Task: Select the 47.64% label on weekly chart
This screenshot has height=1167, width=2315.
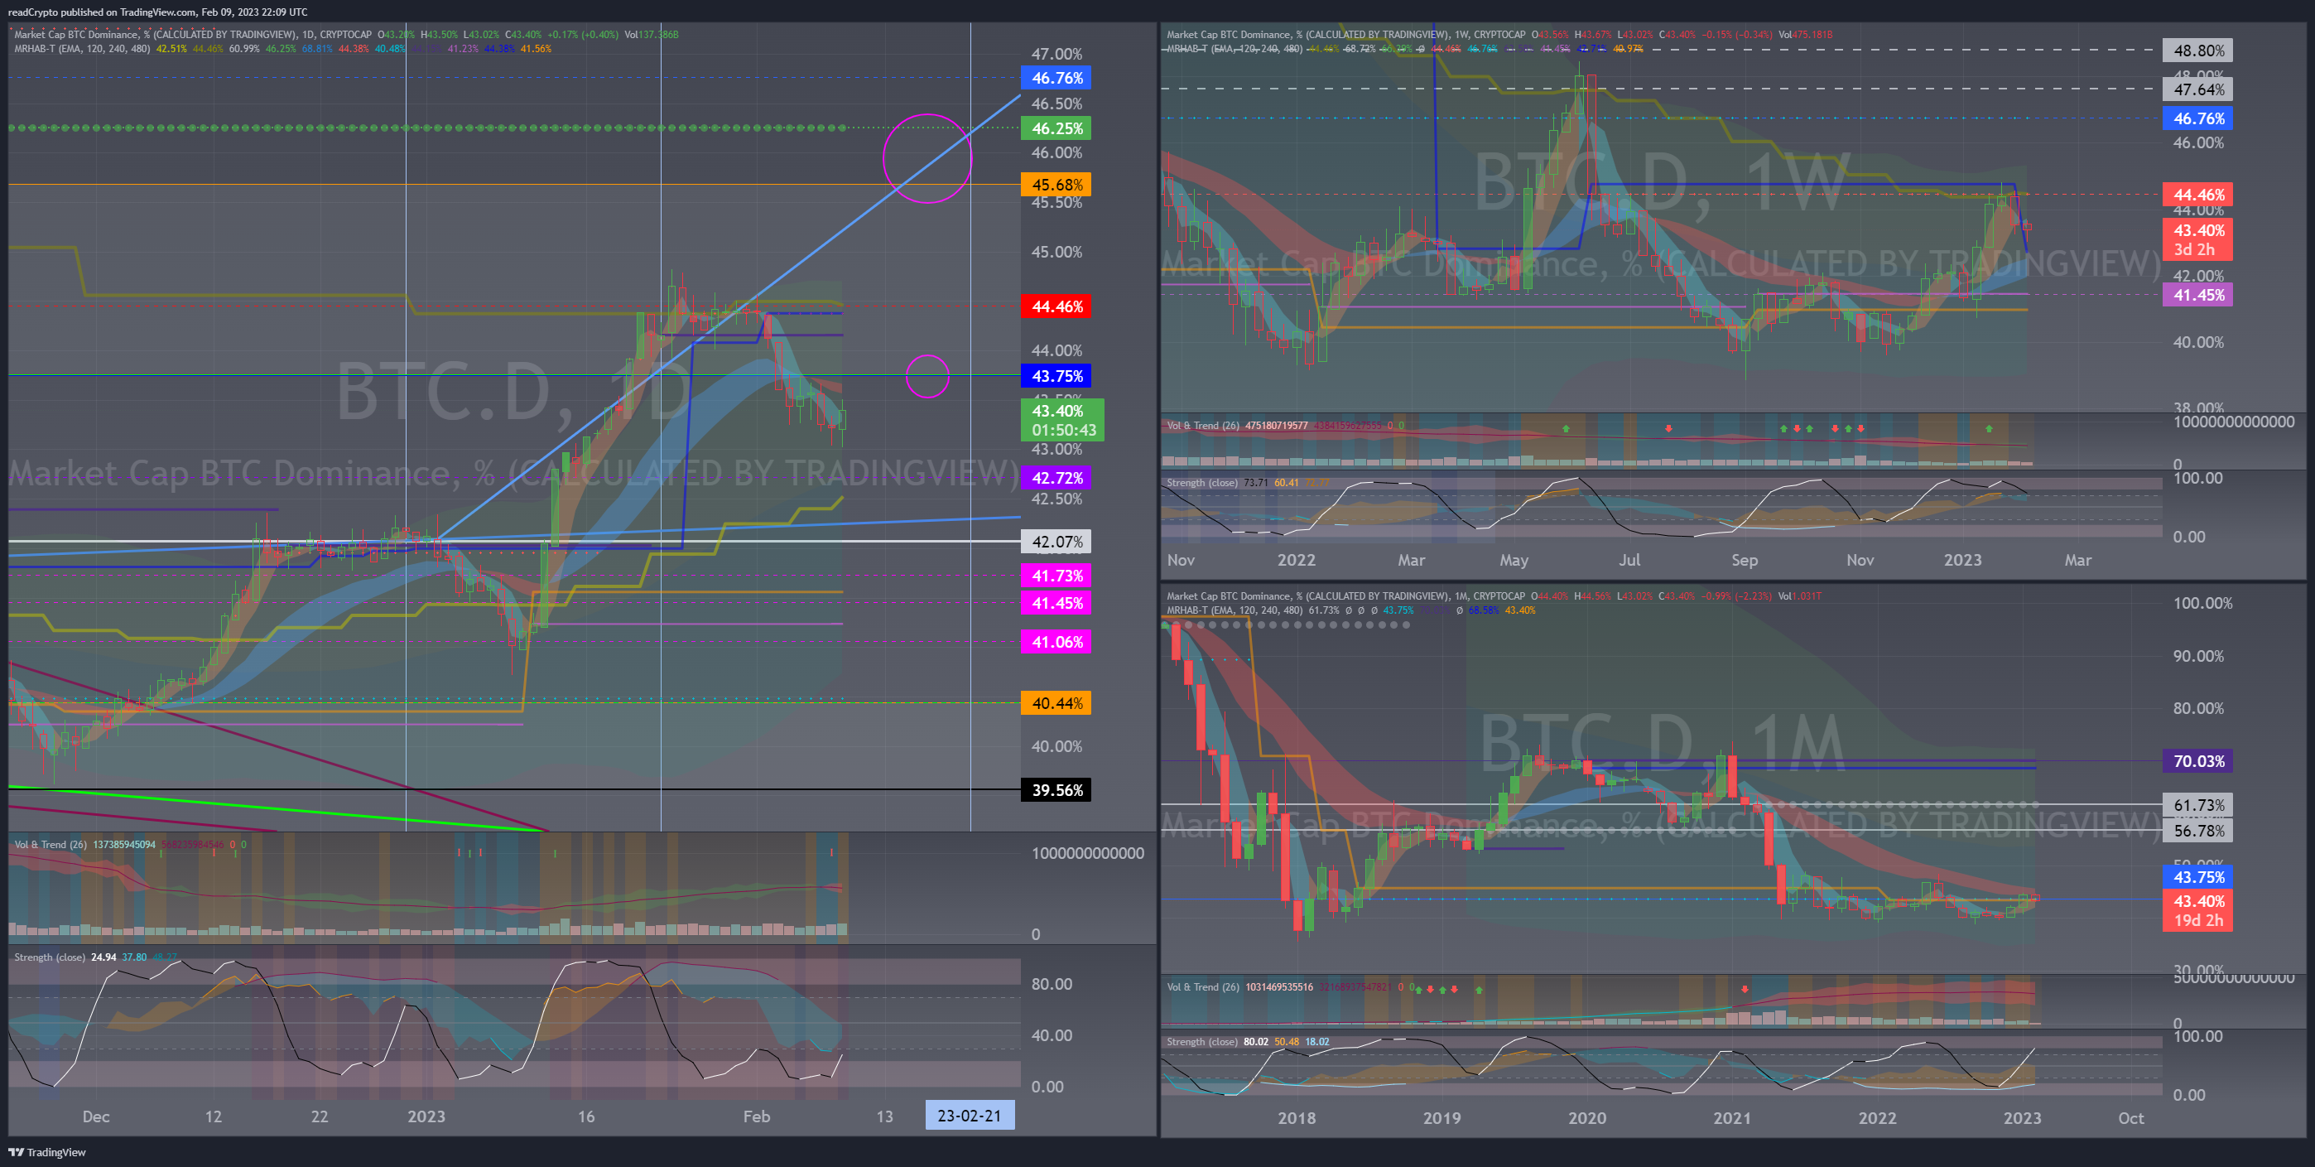Action: [2197, 90]
